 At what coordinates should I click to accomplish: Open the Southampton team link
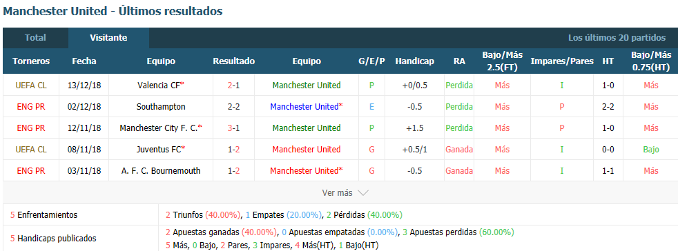point(161,106)
